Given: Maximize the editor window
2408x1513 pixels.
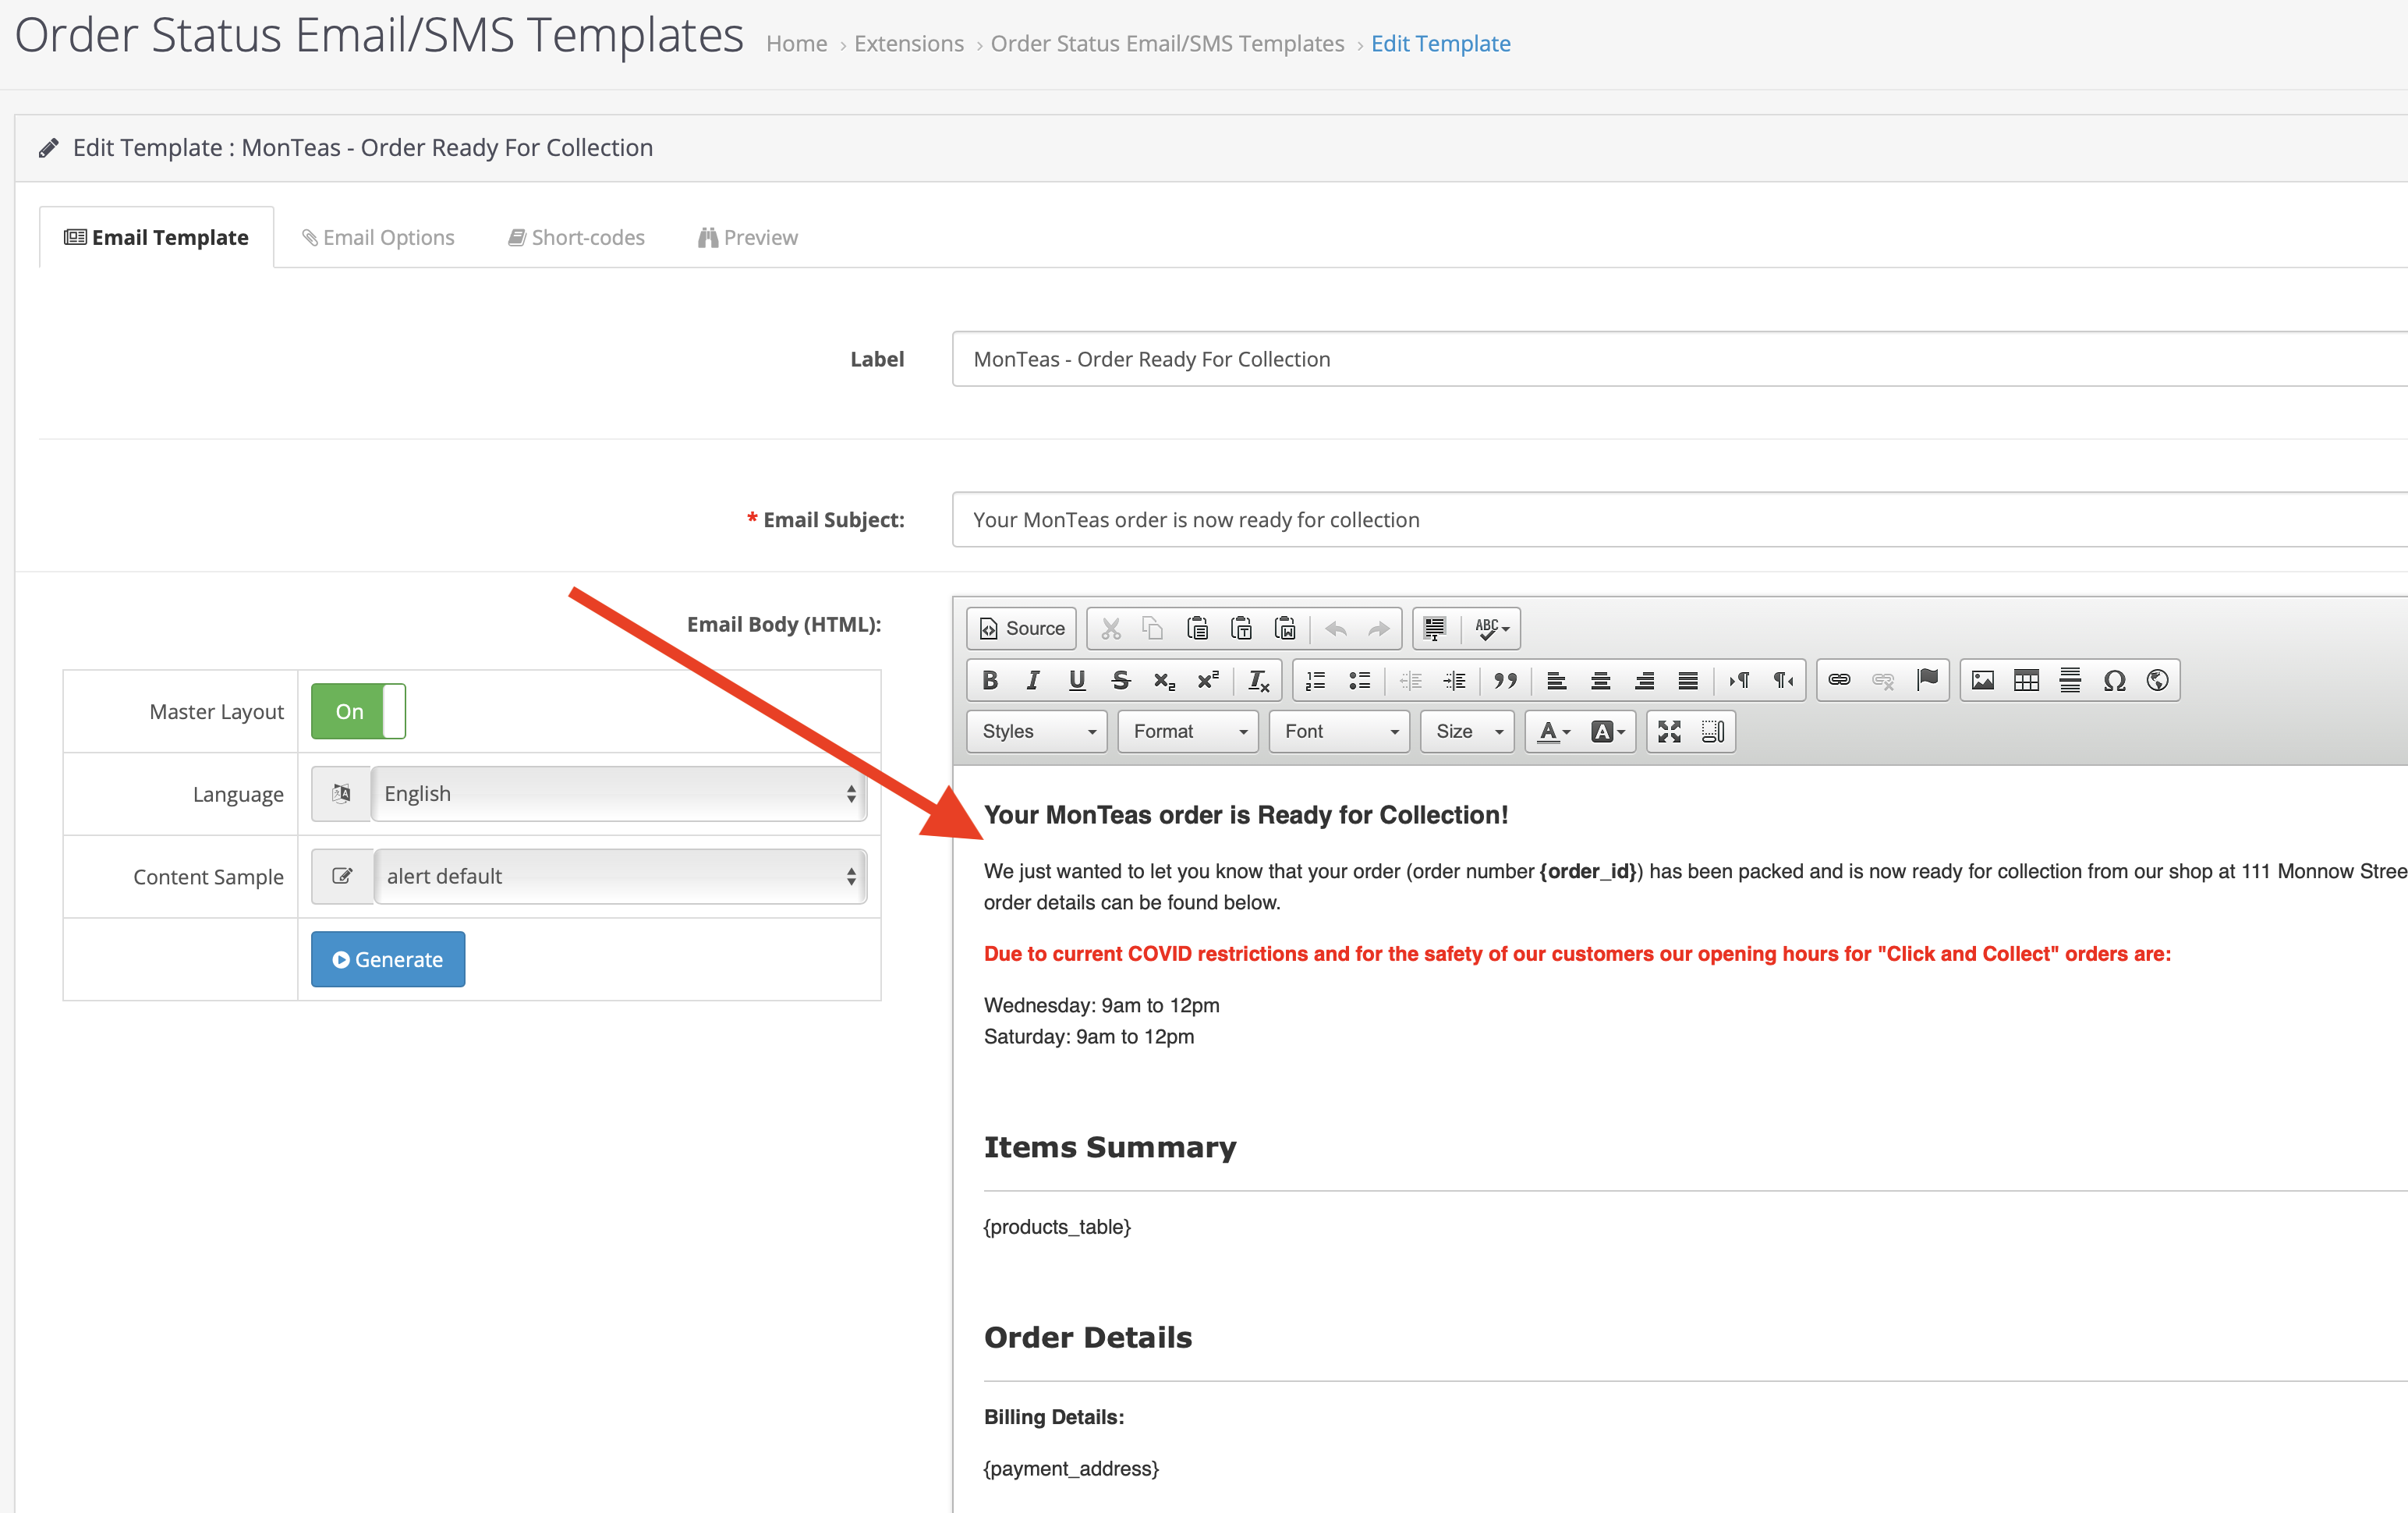Looking at the screenshot, I should pyautogui.click(x=1669, y=732).
